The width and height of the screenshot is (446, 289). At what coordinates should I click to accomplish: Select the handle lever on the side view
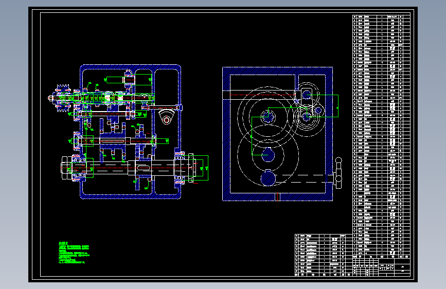coord(338,173)
